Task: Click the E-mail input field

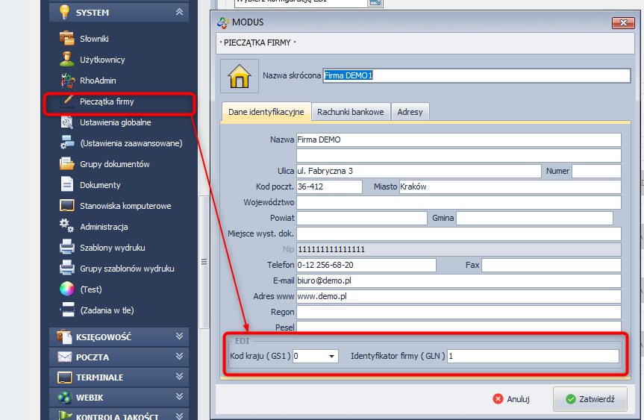Action: coord(458,280)
